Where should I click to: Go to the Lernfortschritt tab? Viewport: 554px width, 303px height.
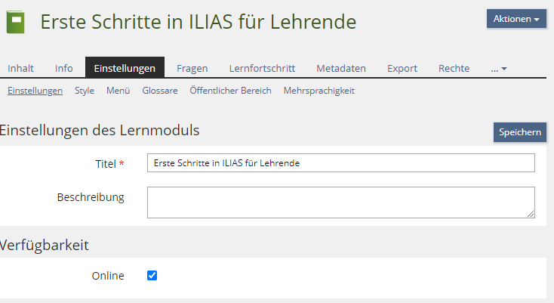pyautogui.click(x=262, y=68)
